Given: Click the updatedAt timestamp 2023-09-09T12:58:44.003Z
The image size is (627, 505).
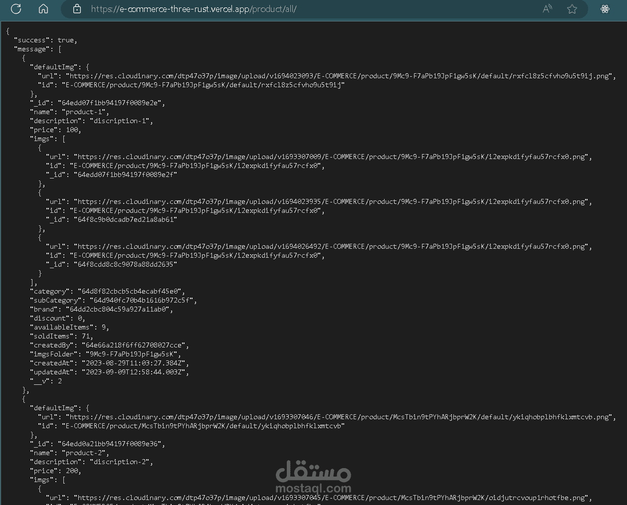Looking at the screenshot, I should (x=134, y=372).
